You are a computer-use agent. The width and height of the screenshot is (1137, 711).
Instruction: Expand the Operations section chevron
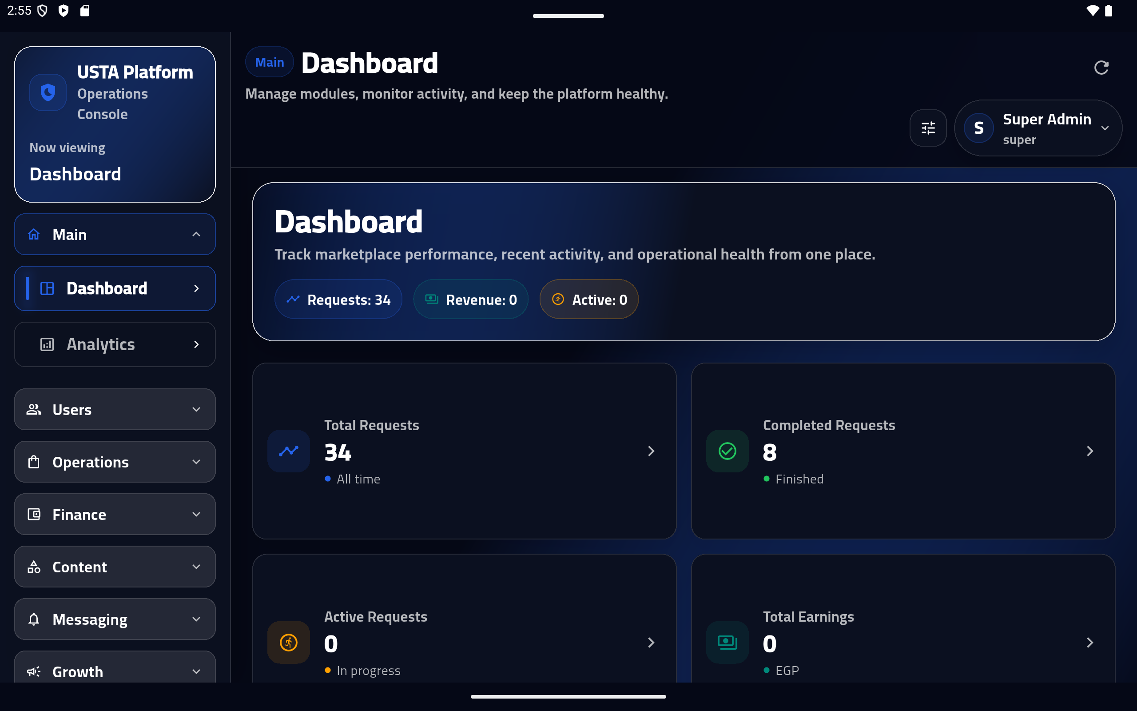coord(196,462)
